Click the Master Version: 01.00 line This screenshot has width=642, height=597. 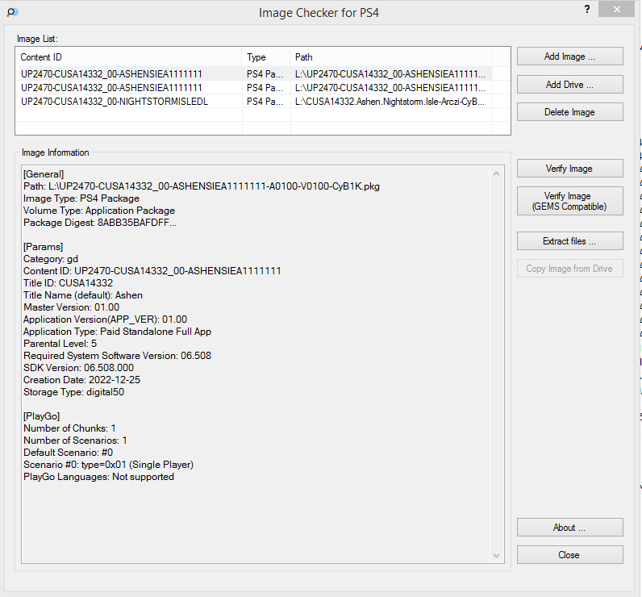(72, 307)
